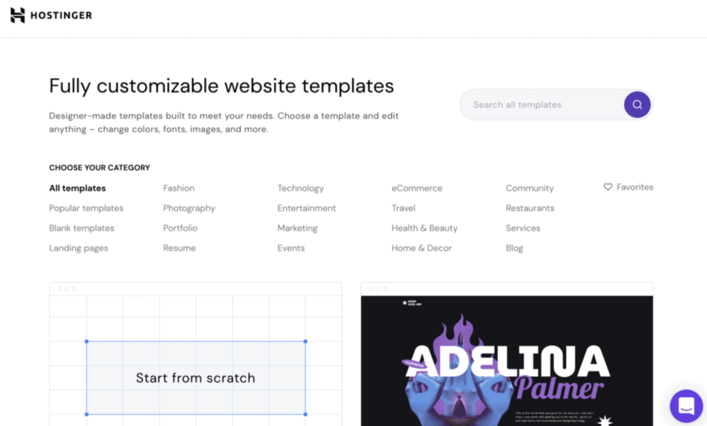Open the Popular templates category
The width and height of the screenshot is (707, 426).
coord(86,208)
